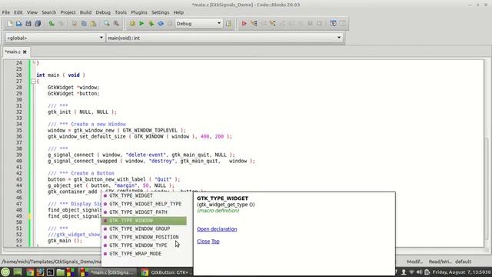Click the Open declaration link
This screenshot has height=277, width=492.
[217, 229]
